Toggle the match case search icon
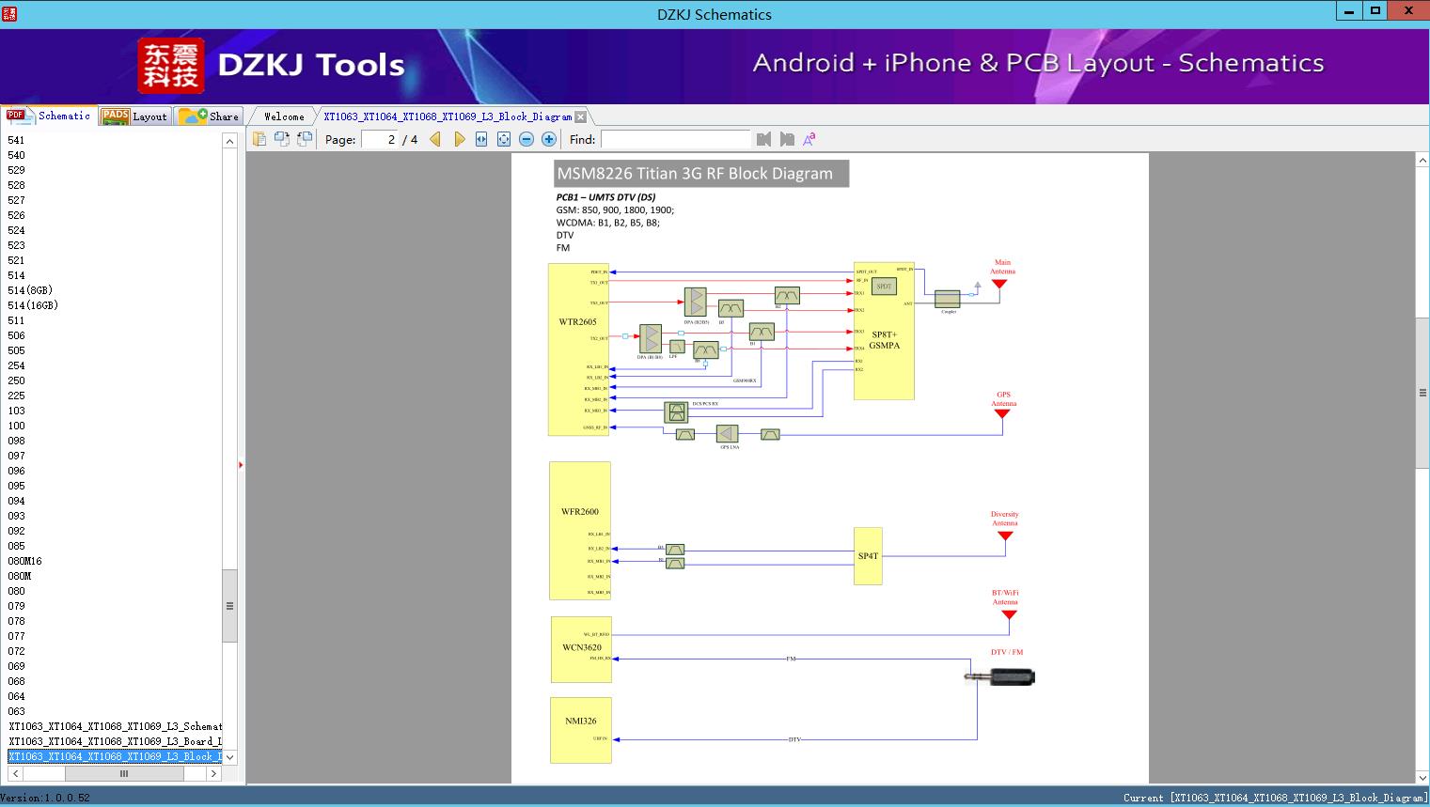 (809, 139)
